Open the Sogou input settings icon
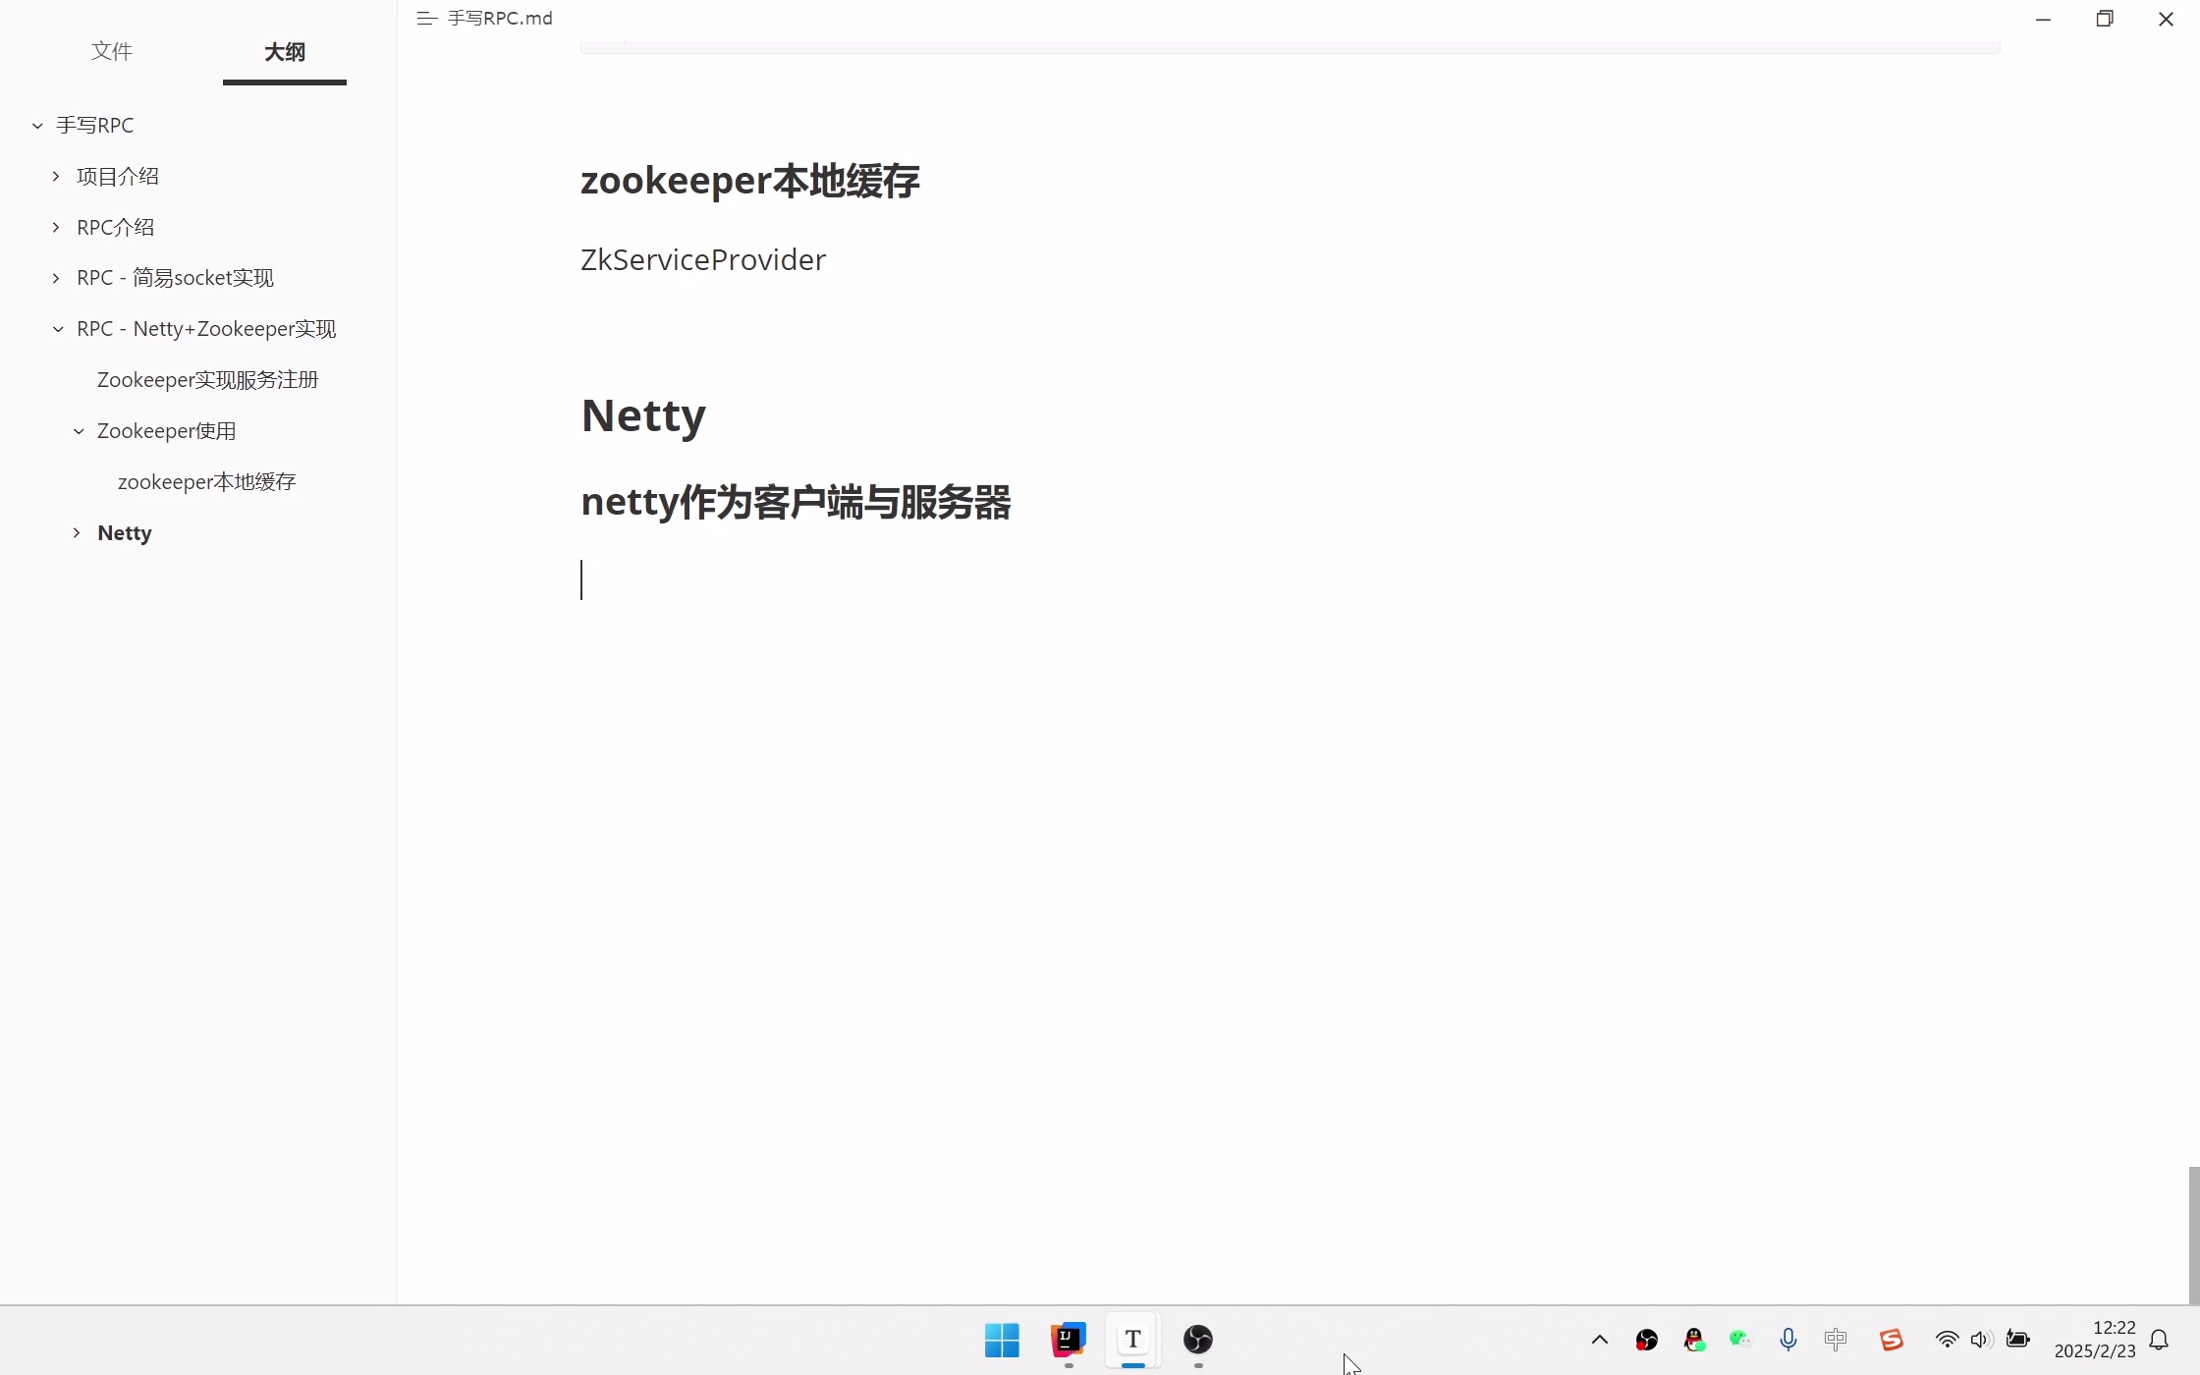This screenshot has height=1375, width=2200. (1891, 1339)
